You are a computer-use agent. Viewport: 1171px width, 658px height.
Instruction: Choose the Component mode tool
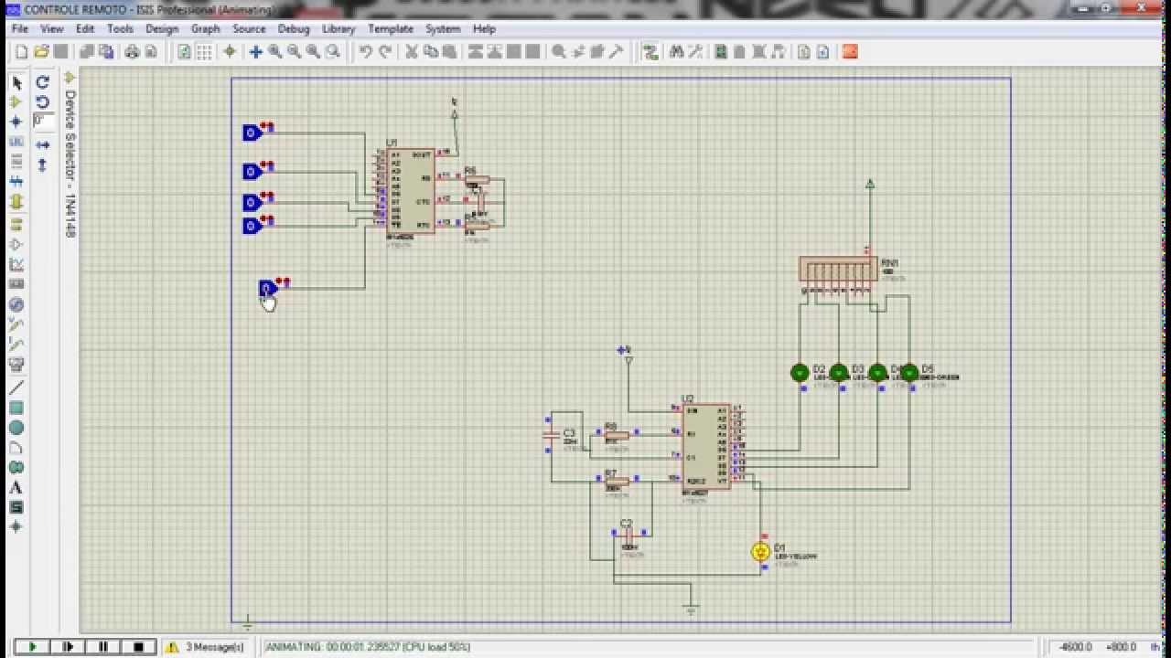pyautogui.click(x=16, y=102)
